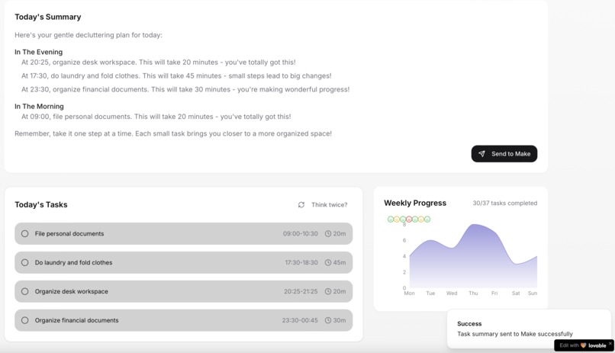Click the Do laundry and fold clothes task name
Screen dimensions: 615x353
pos(73,262)
